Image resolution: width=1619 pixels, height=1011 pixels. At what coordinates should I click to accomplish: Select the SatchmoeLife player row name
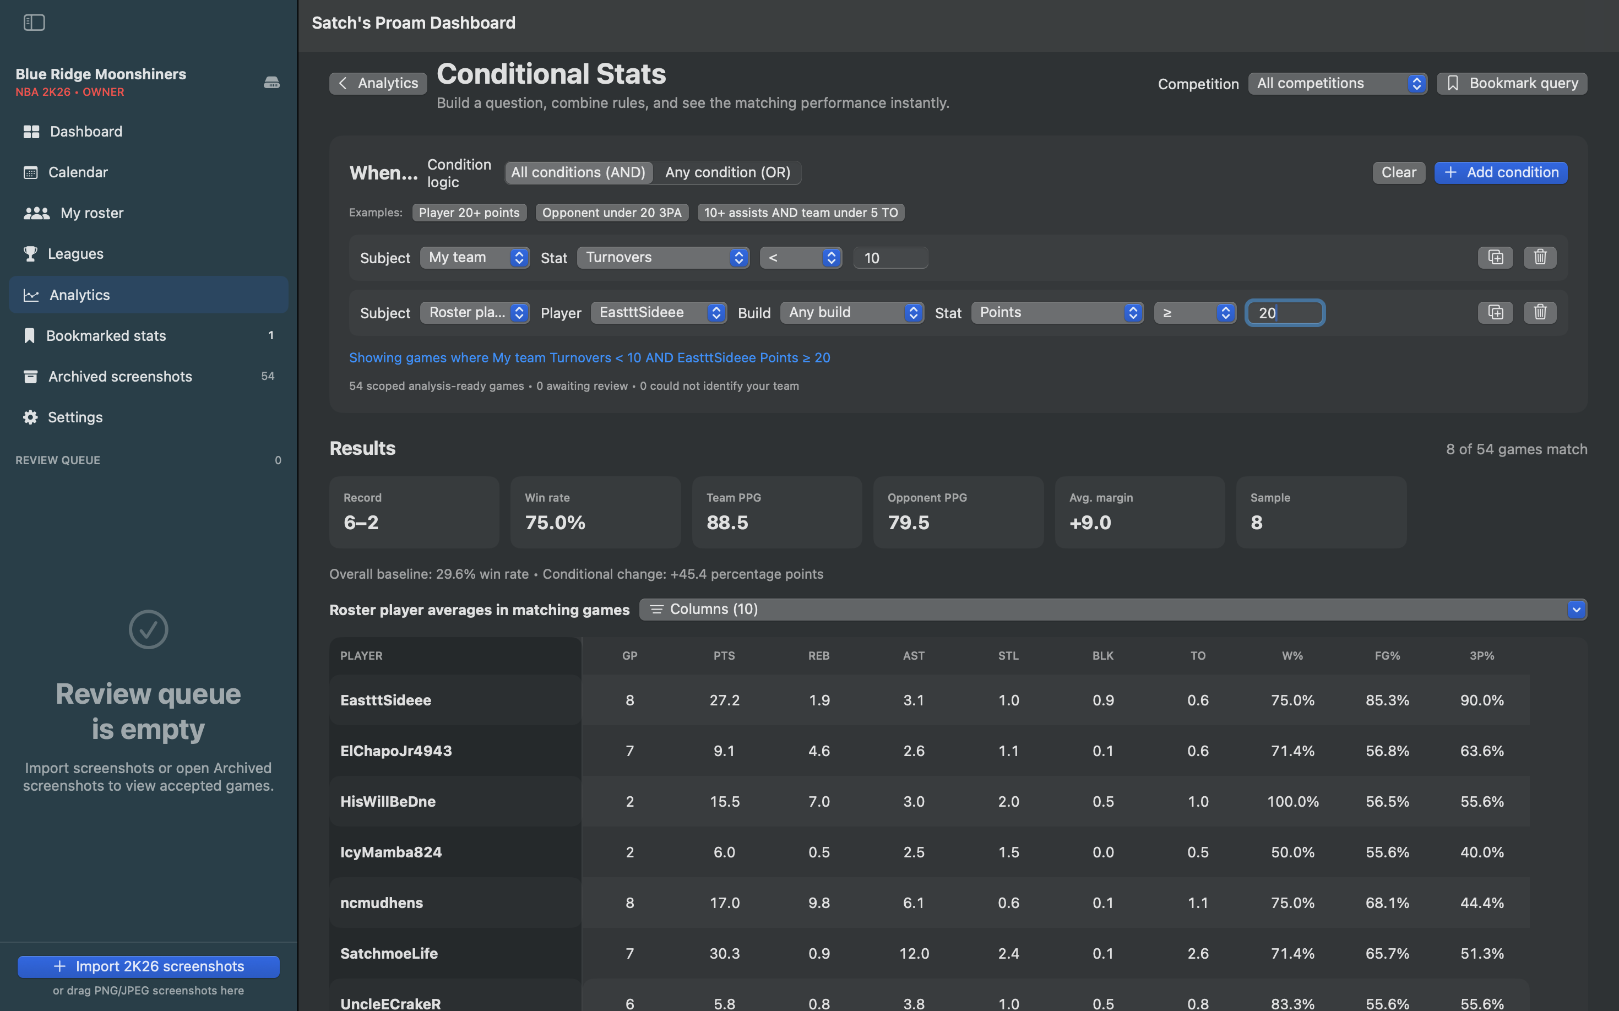389,954
